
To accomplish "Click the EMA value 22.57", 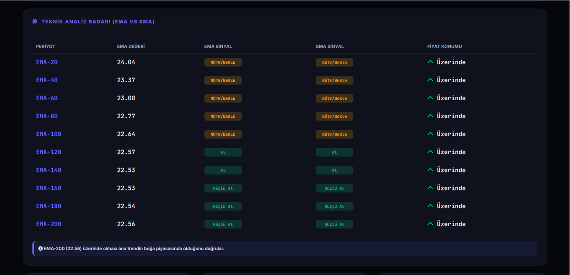I will [x=126, y=152].
